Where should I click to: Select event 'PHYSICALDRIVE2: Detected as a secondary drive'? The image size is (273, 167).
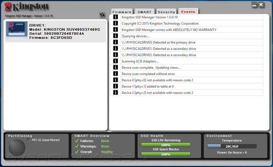pos(159,55)
